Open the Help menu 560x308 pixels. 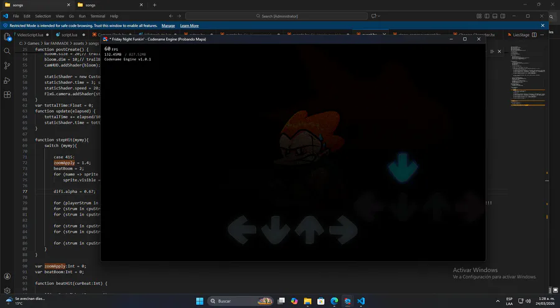114,16
